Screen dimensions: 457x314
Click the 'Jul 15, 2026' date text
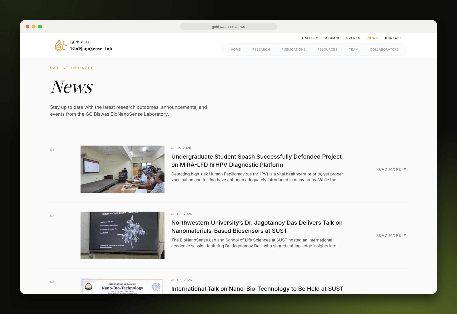coord(181,148)
